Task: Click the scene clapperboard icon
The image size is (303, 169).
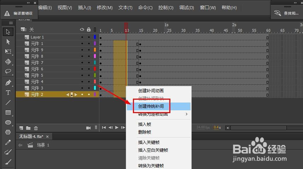Action: (x=30, y=145)
